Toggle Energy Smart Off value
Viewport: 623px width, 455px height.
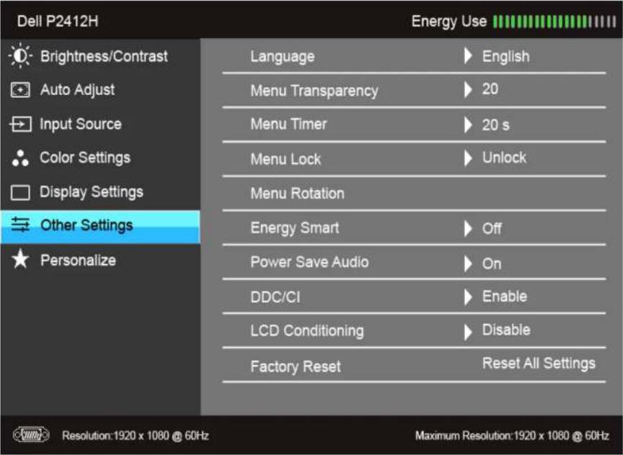click(492, 228)
